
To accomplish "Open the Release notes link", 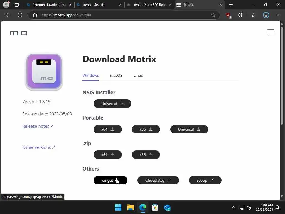I will click(38, 126).
